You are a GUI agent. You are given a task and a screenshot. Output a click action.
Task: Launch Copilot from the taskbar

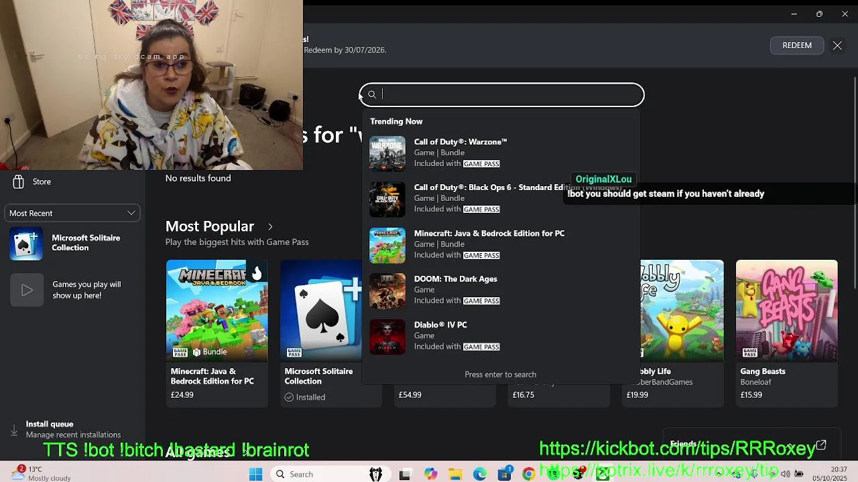(x=430, y=474)
